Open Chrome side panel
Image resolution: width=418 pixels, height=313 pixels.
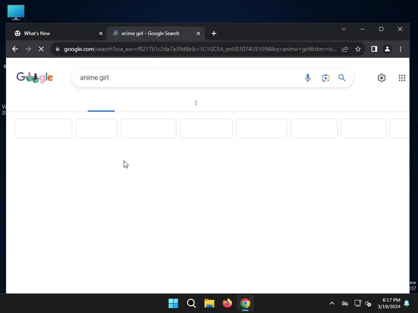374,49
